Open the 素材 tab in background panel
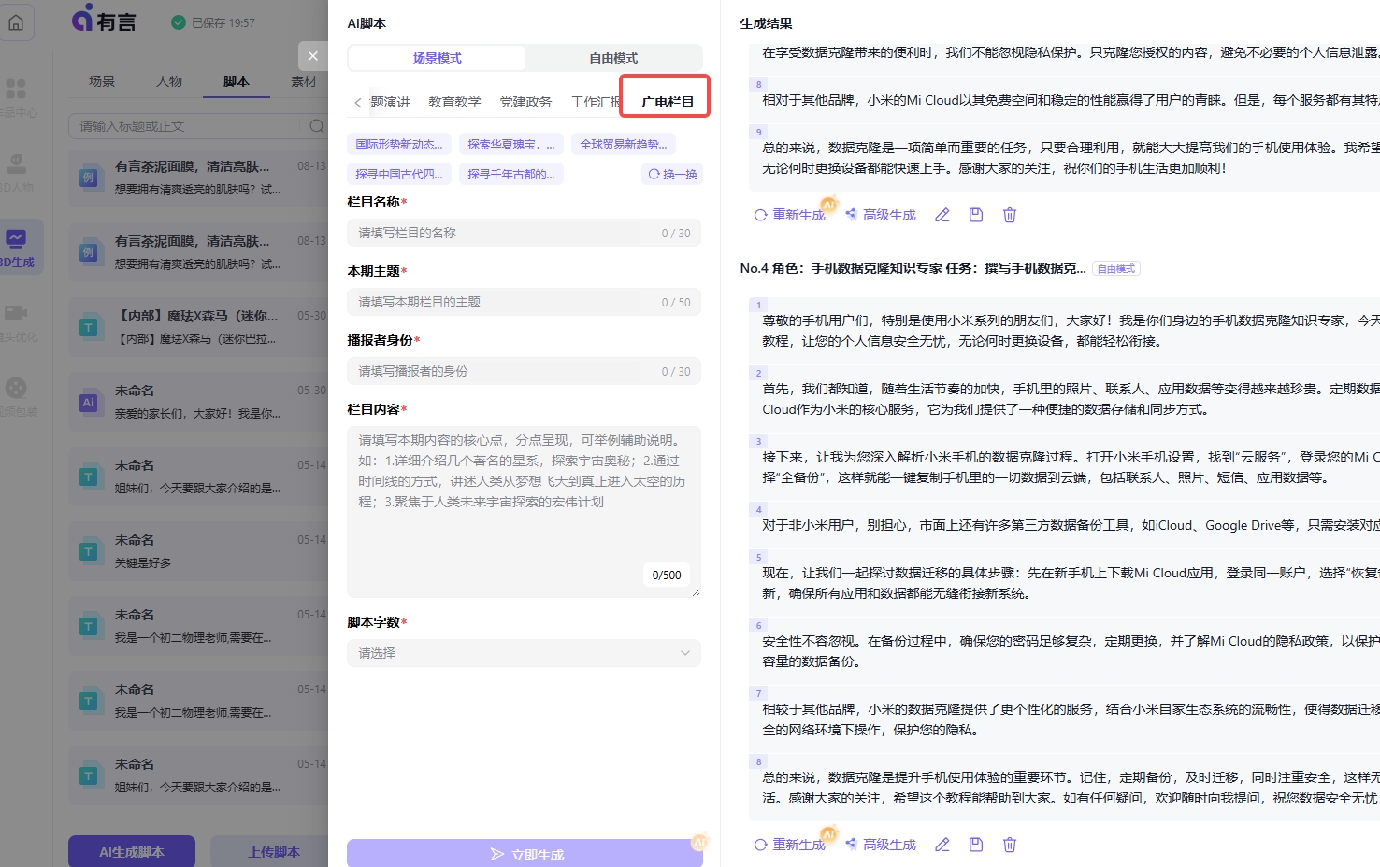1380x867 pixels. [304, 81]
